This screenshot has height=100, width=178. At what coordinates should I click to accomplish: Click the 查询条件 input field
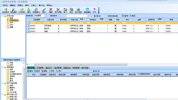pos(77,16)
